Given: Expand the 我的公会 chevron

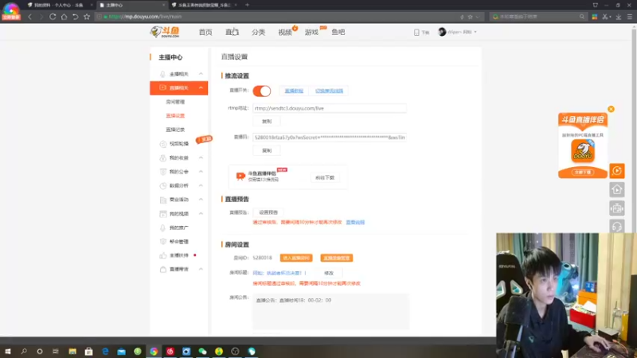Looking at the screenshot, I should click(x=201, y=172).
